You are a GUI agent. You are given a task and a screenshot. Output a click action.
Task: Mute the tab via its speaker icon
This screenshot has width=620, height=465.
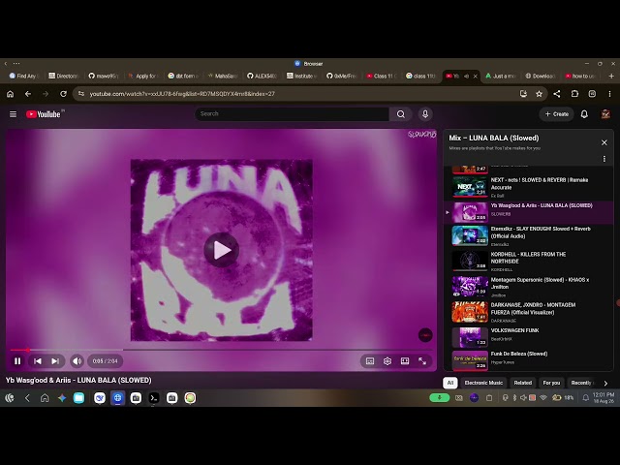(466, 76)
